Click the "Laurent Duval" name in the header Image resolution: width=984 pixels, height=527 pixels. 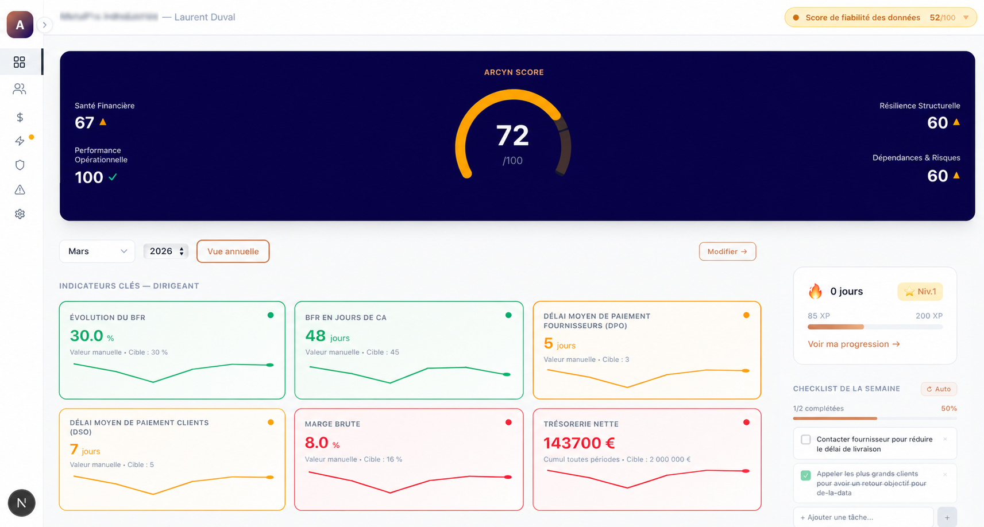pos(204,17)
